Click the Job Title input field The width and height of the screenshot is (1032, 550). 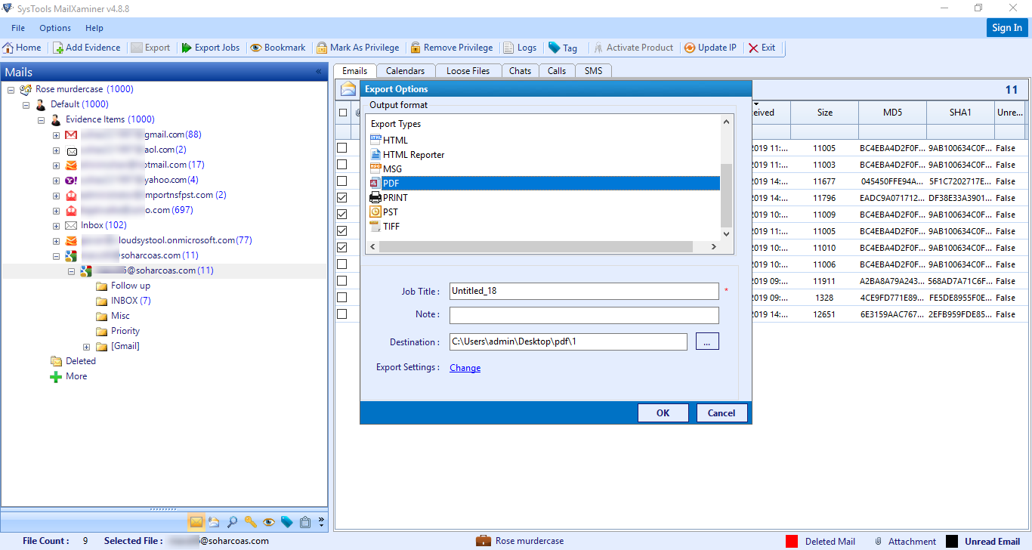coord(584,291)
